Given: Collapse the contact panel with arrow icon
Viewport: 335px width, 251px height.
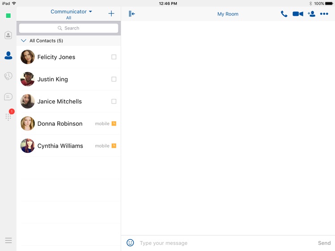Looking at the screenshot, I should [132, 14].
